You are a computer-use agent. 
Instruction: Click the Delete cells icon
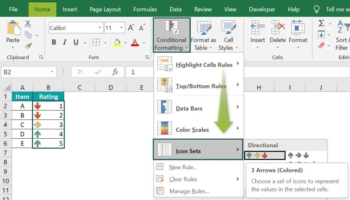(278, 27)
